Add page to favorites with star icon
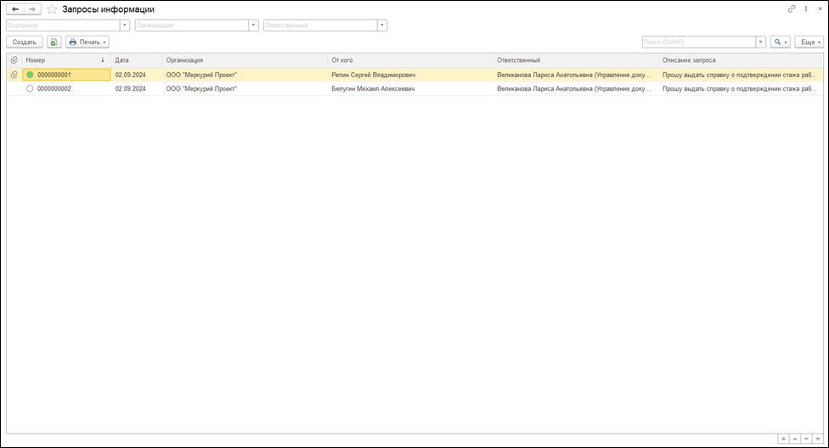Viewport: 829px width, 448px height. [x=53, y=8]
